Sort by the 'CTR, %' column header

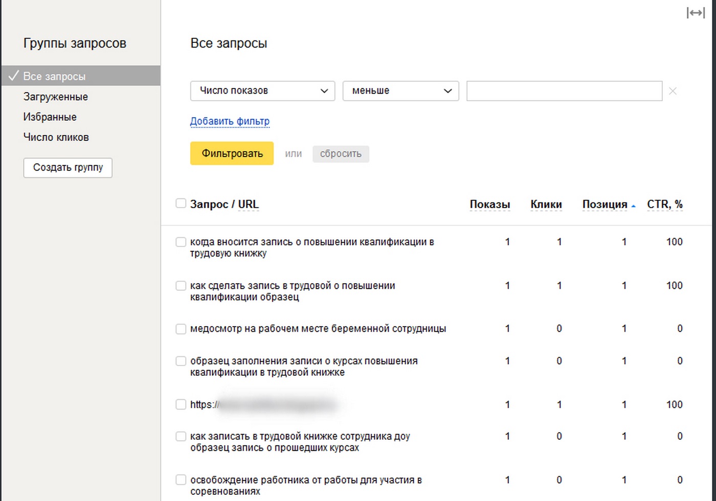[x=664, y=204]
